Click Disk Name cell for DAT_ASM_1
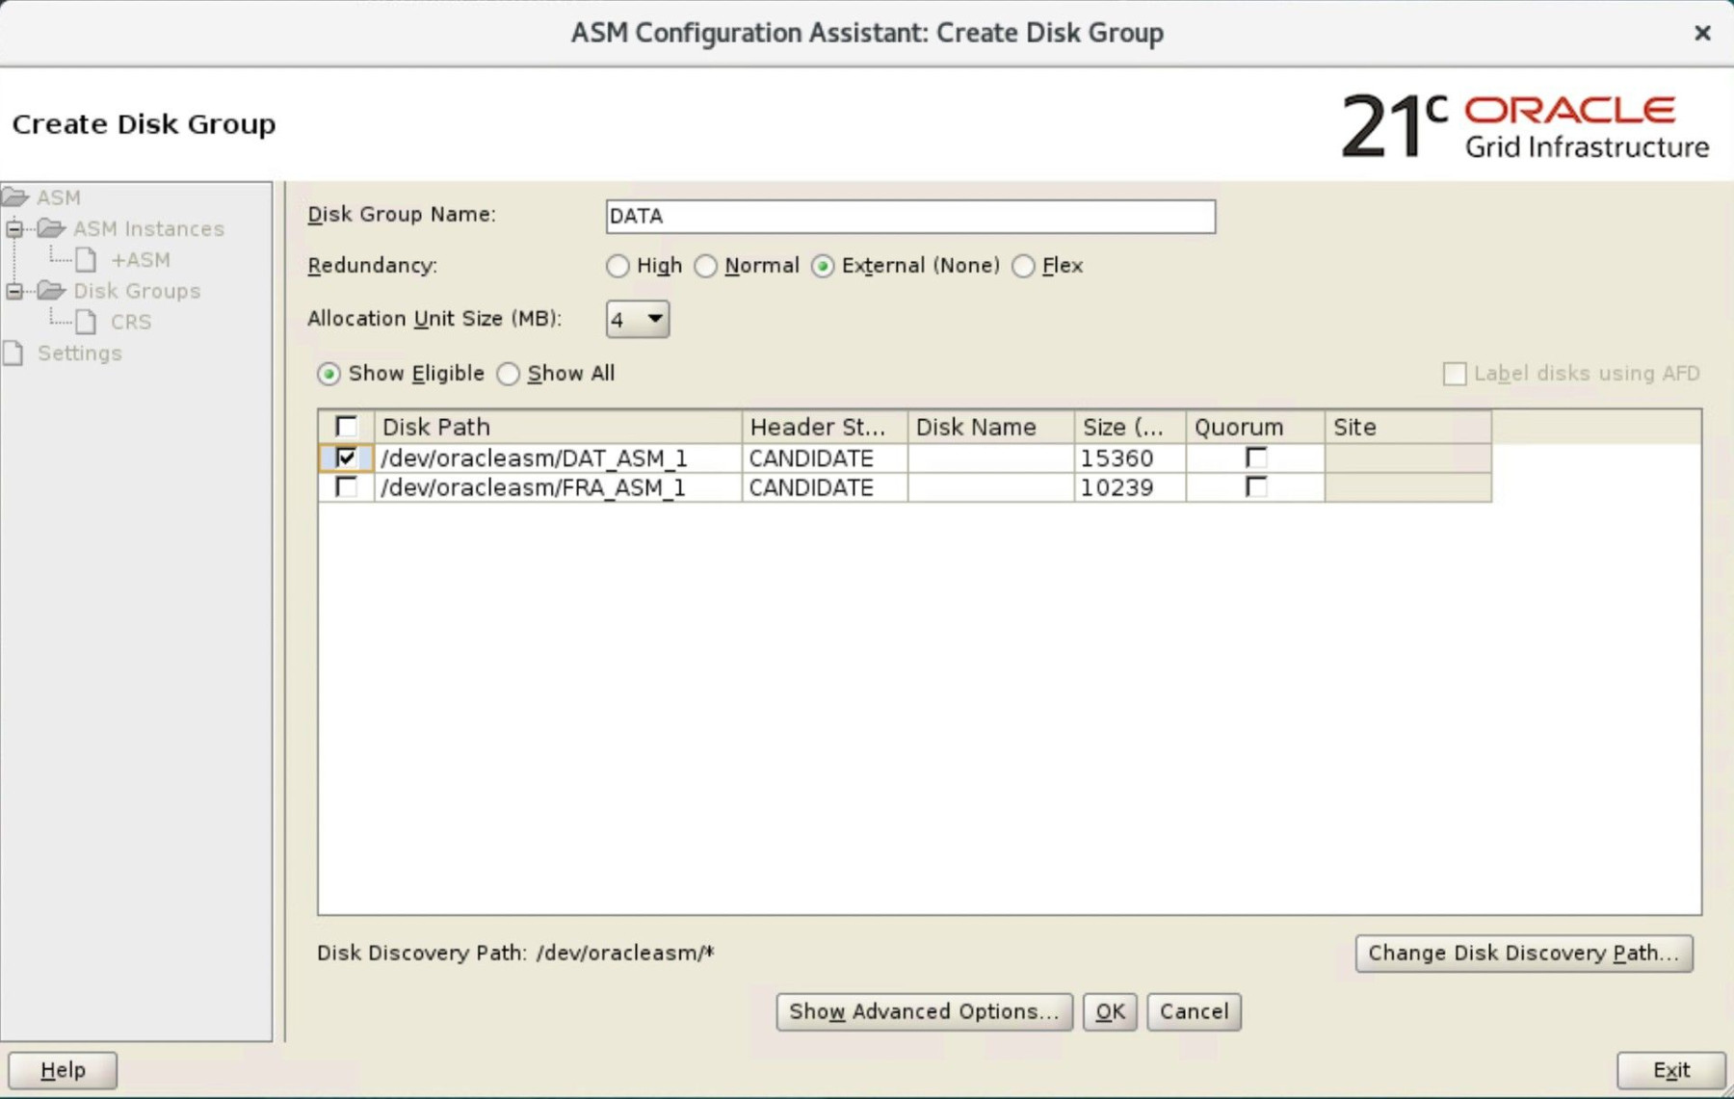The width and height of the screenshot is (1734, 1099). click(x=990, y=458)
